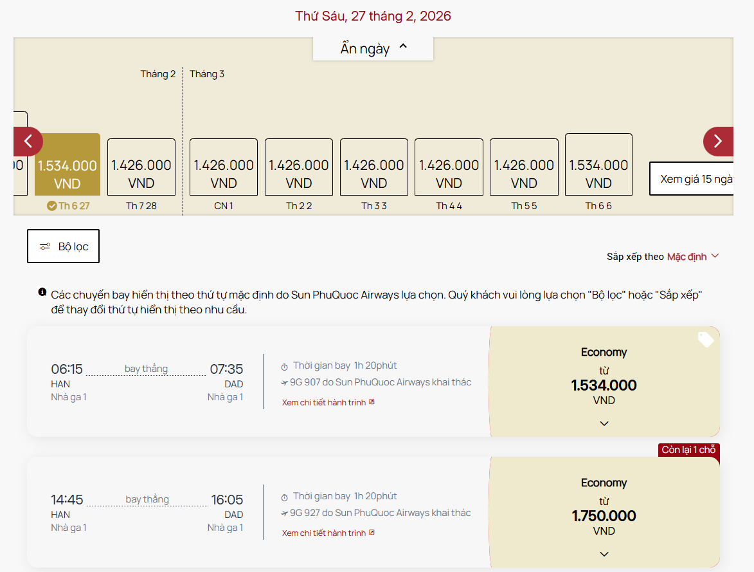Screen dimensions: 754x572
Task: Choose the Th 6 6 date at 1.534.000 VND
Action: point(598,164)
